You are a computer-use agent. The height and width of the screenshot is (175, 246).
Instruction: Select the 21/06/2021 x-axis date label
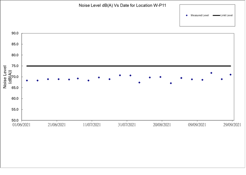coord(57,125)
